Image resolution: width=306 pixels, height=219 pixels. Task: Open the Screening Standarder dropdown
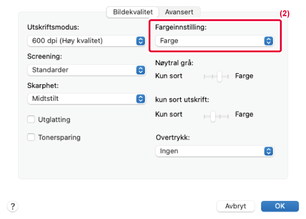pyautogui.click(x=87, y=70)
